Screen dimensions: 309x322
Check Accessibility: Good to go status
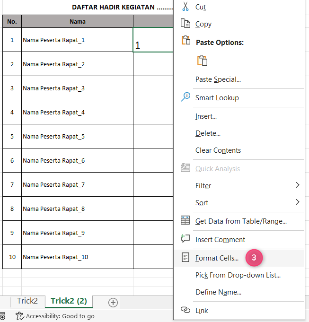pos(55,316)
